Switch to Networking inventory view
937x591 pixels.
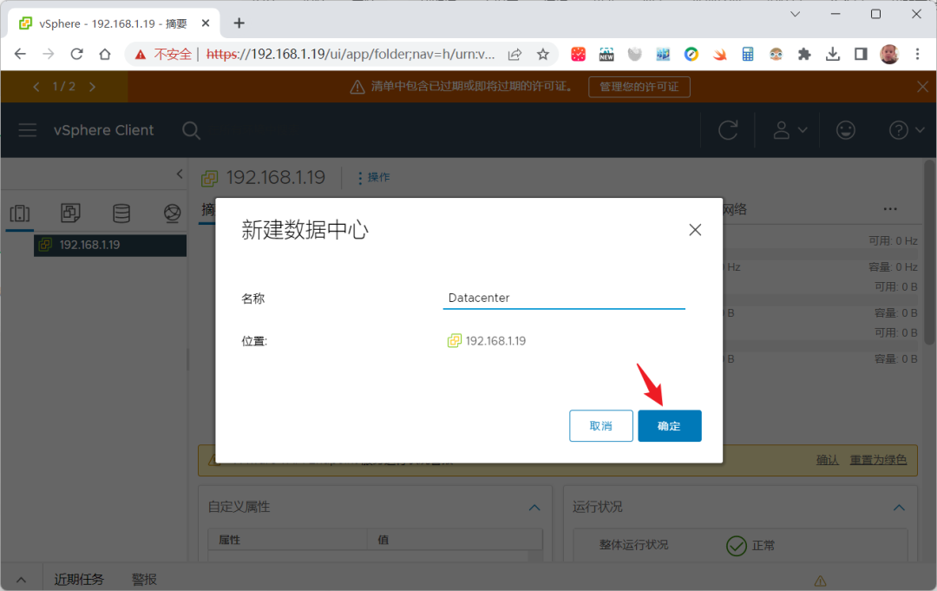pos(172,213)
